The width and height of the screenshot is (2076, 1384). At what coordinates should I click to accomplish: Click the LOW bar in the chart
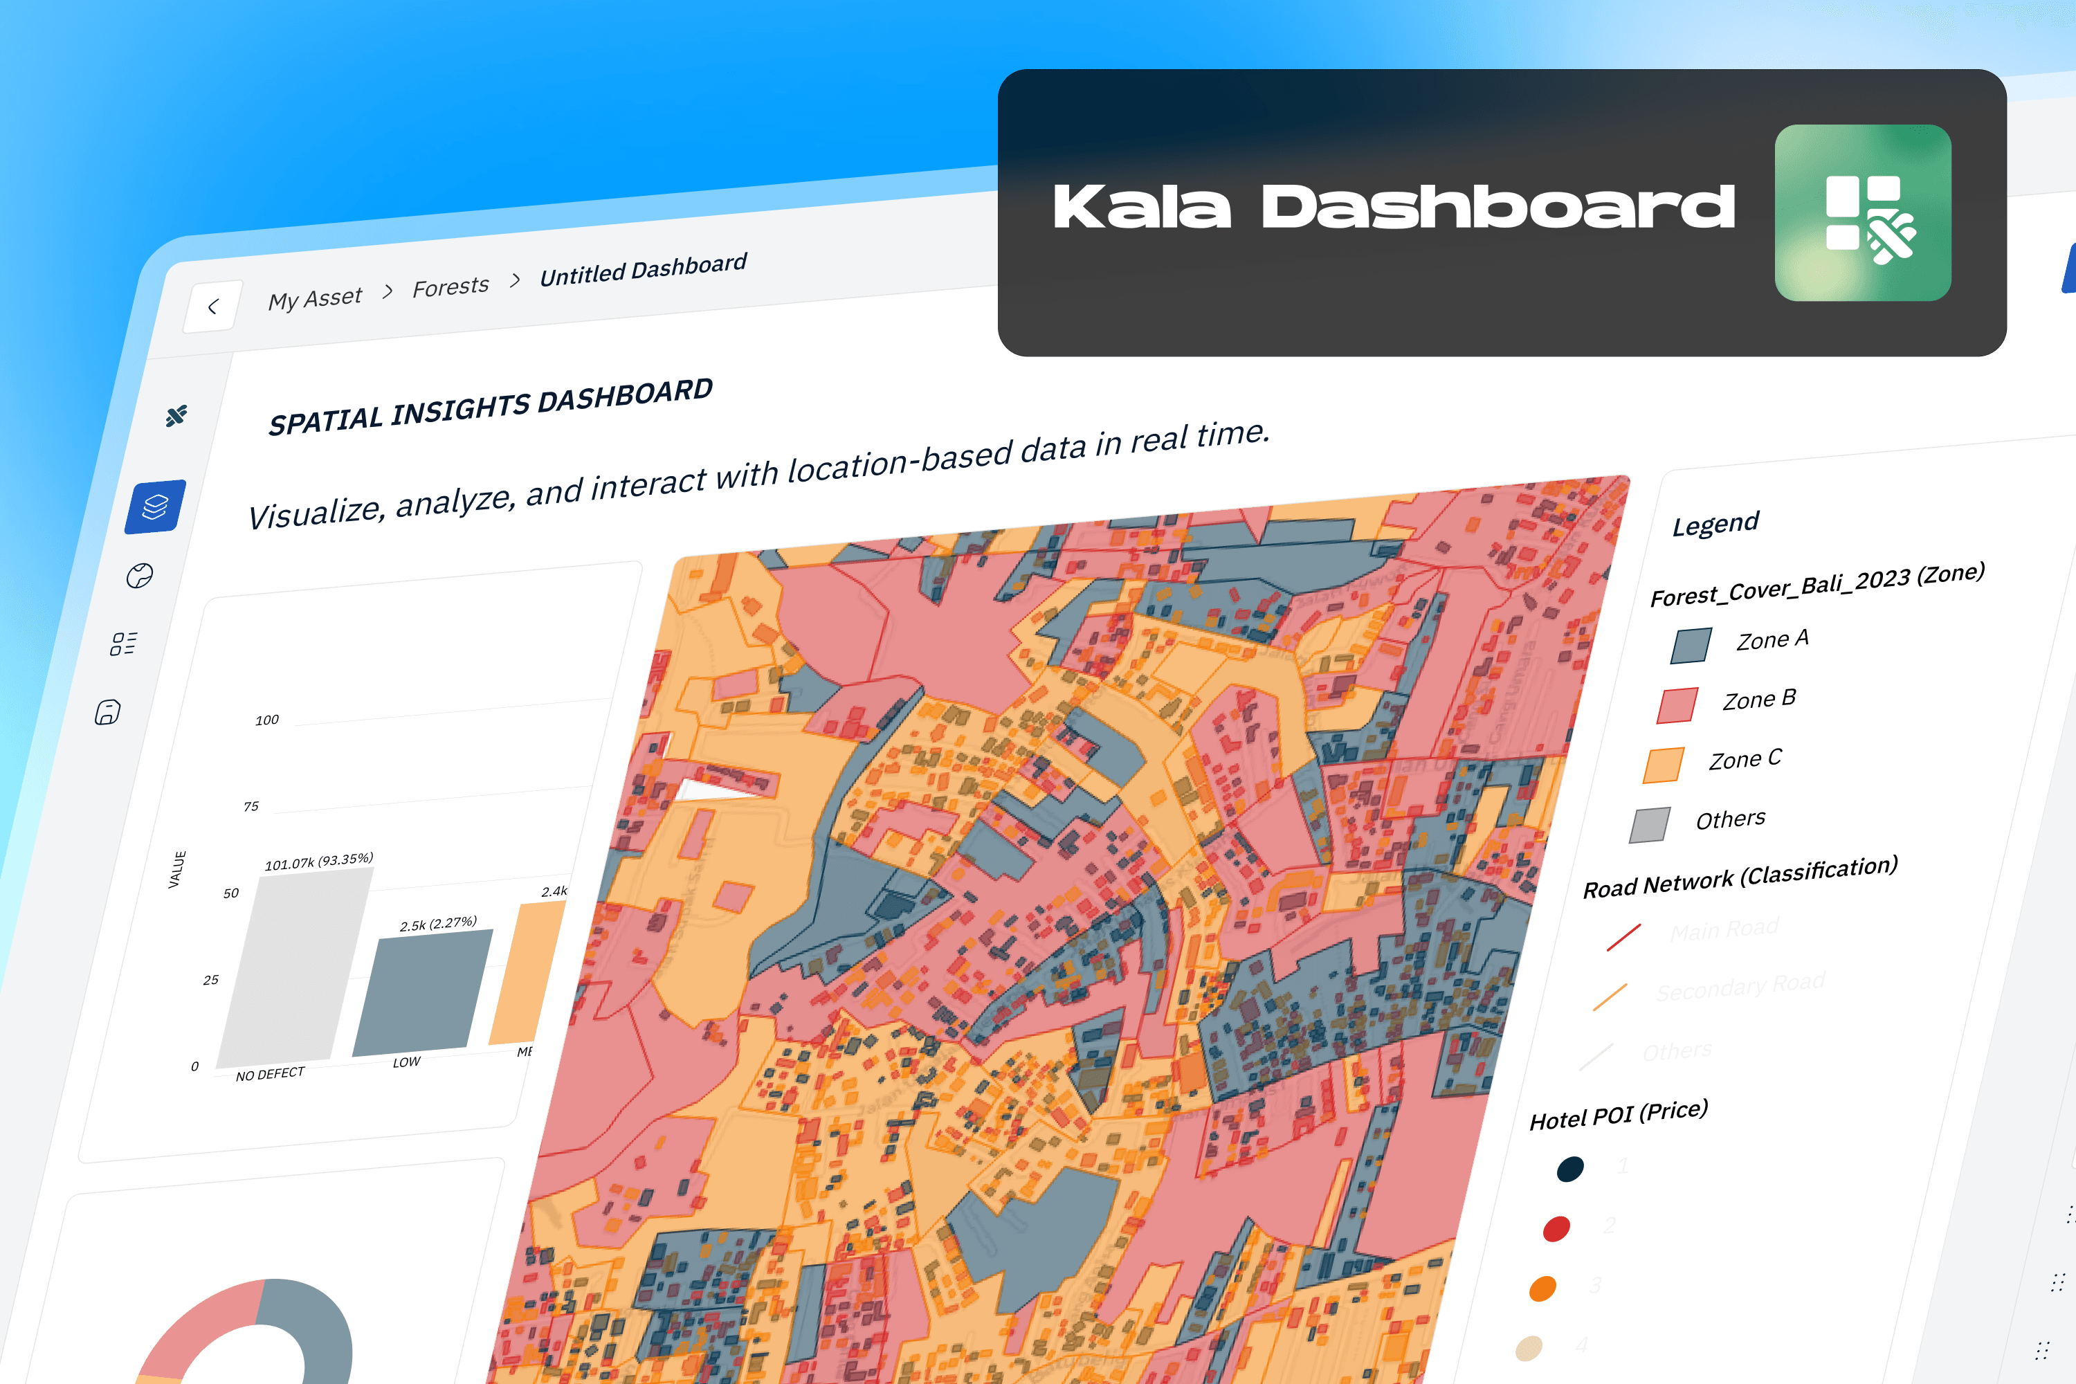[x=422, y=993]
